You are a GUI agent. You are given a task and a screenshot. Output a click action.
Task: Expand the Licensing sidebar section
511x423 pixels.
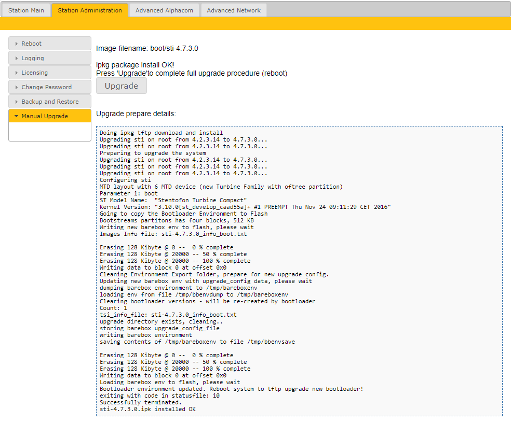50,73
